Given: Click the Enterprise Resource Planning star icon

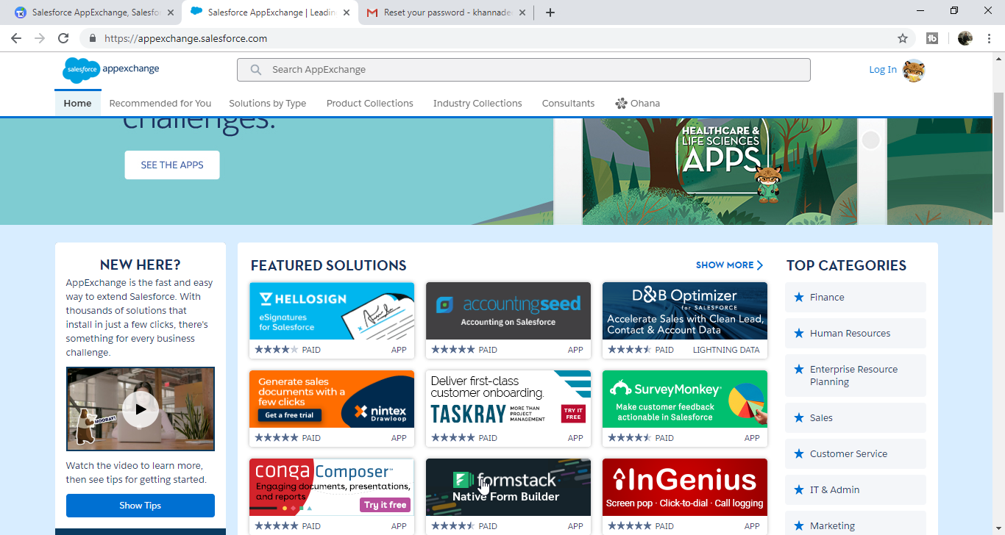Looking at the screenshot, I should coord(799,370).
